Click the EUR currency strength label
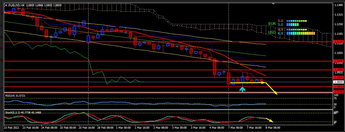This screenshot has width=345, height=132. 272,23
